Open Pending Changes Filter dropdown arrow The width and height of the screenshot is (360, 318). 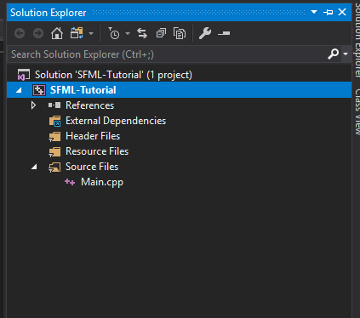[128, 33]
